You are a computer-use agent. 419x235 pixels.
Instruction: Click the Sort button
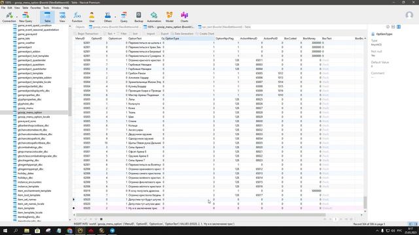coord(134,34)
